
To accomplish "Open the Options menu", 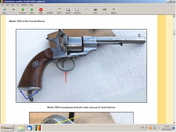I will pyautogui.click(x=24, y=5).
